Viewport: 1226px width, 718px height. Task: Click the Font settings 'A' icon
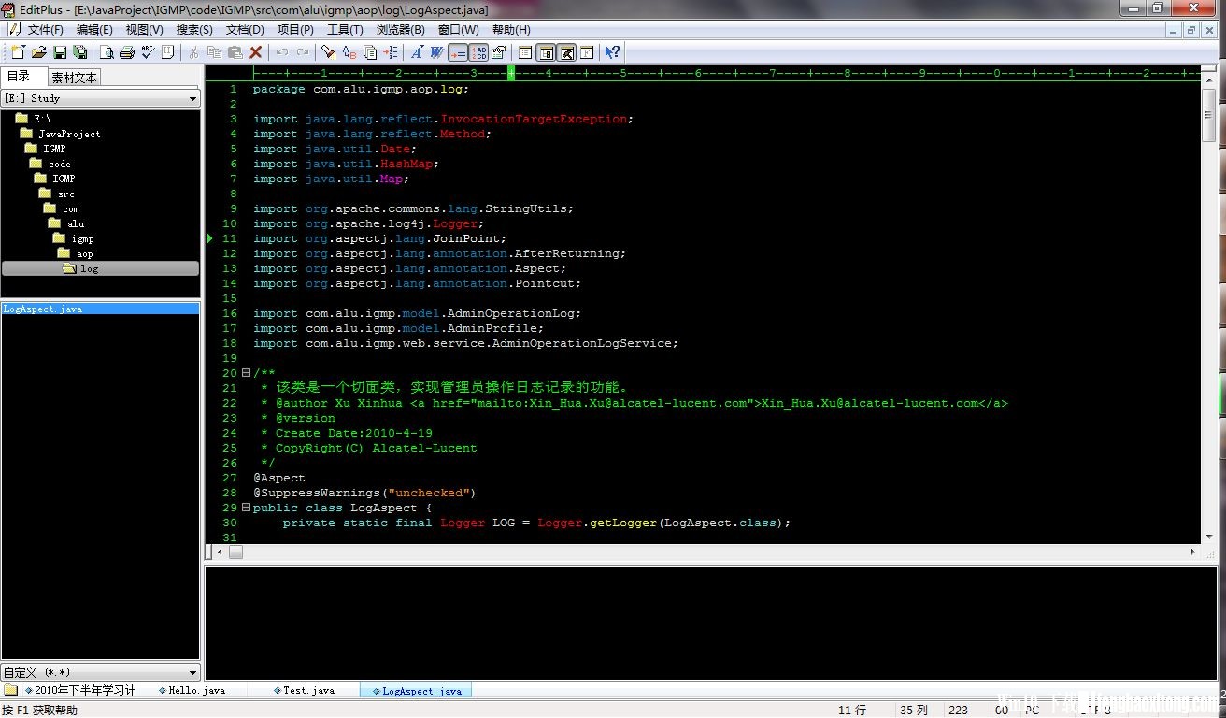[x=416, y=52]
